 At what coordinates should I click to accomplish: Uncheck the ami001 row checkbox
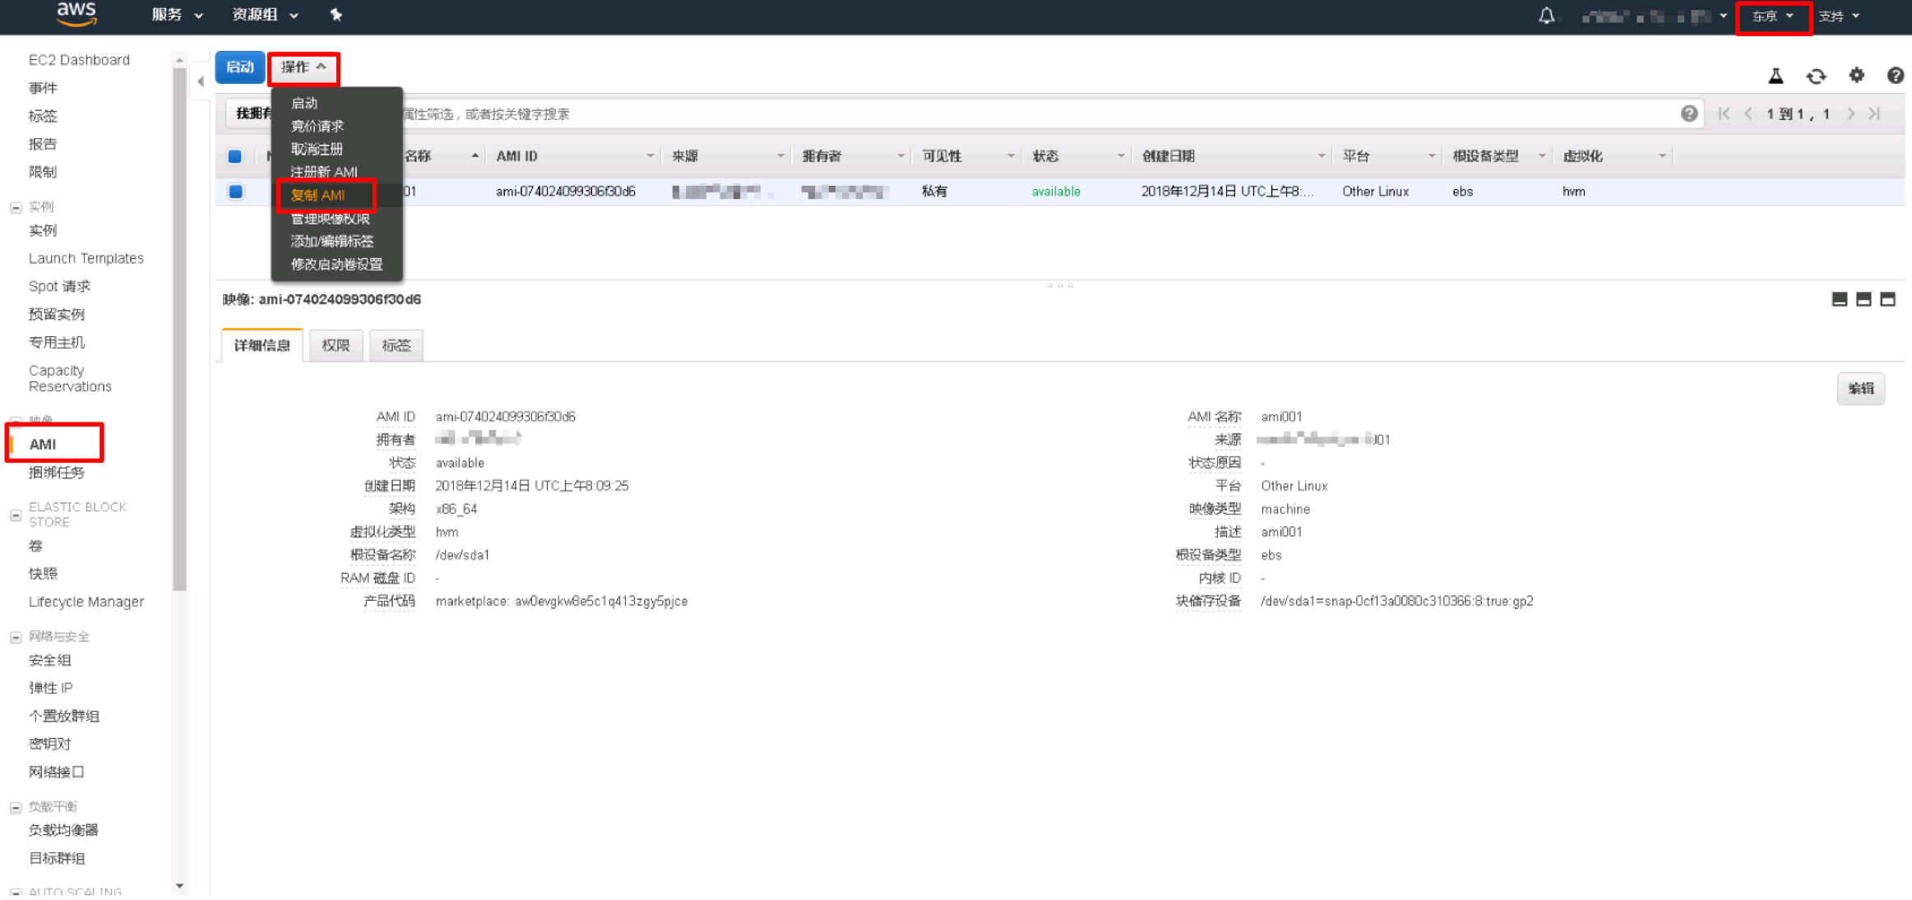point(236,191)
